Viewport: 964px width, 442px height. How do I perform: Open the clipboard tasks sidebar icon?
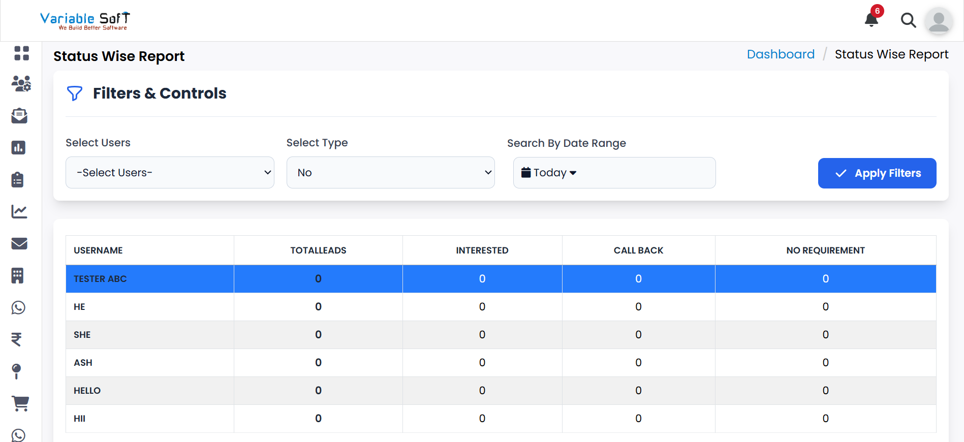tap(18, 180)
